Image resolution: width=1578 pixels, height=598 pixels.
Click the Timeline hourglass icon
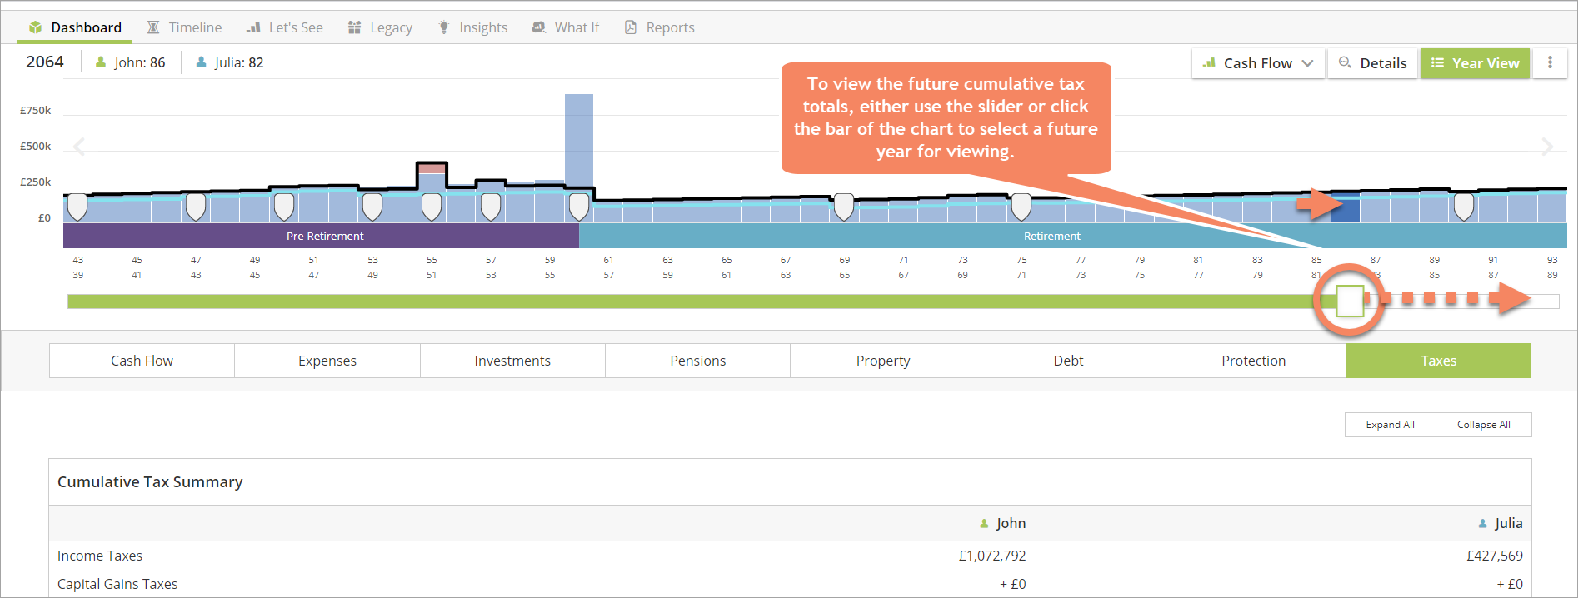click(x=153, y=27)
